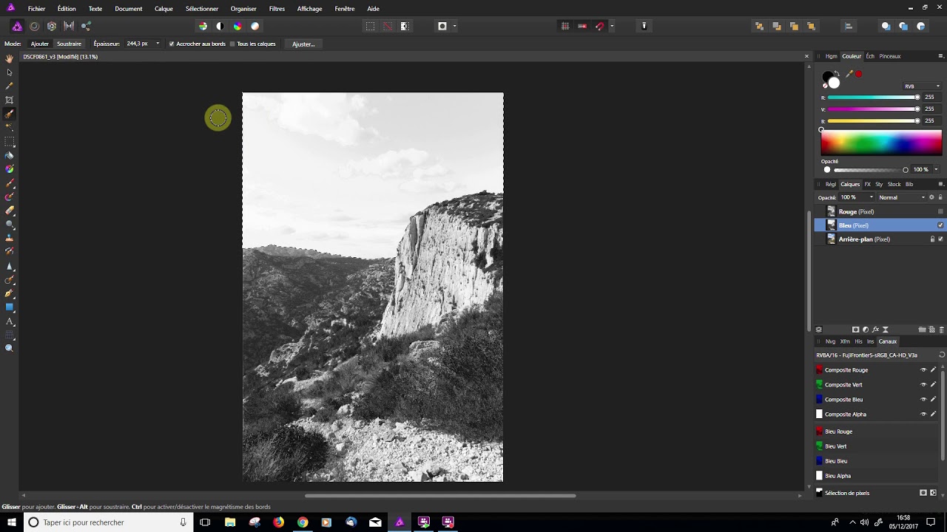The width and height of the screenshot is (947, 532).
Task: Toggle 'Accrocher aux bords' checkbox
Action: click(172, 44)
